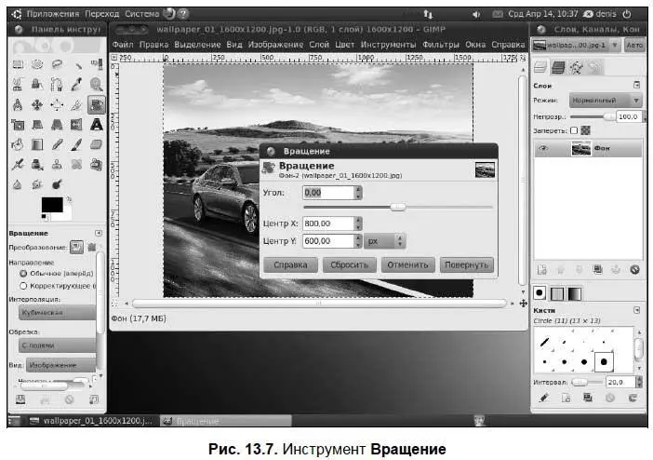653x460 pixels.
Task: Select the Crop tool
Action: coord(76,104)
